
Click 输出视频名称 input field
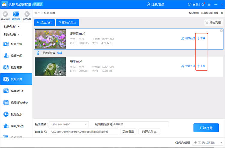pos(140,124)
